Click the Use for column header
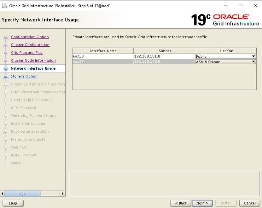The height and width of the screenshot is (208, 262). click(226, 51)
